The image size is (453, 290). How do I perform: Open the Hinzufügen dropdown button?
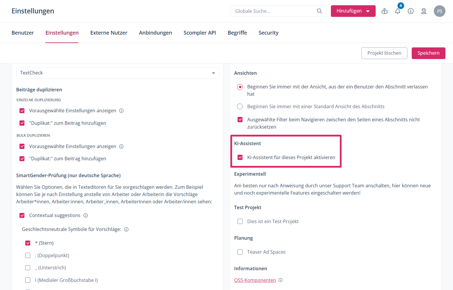353,11
